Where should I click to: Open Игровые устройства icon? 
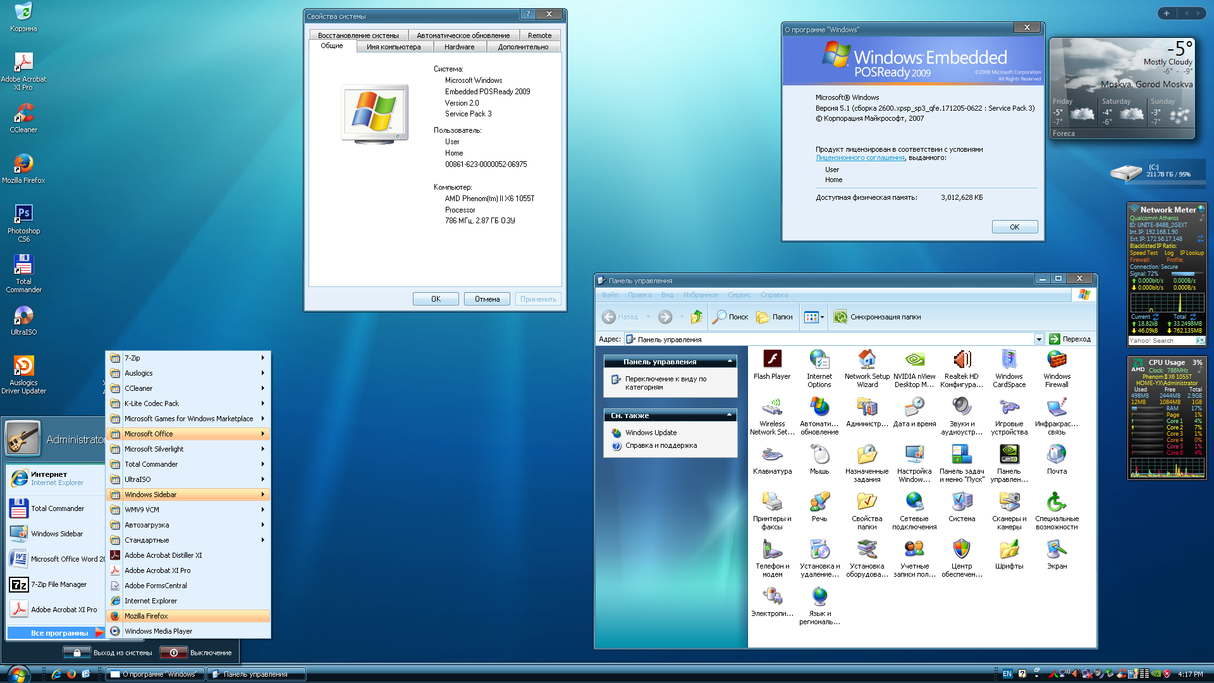[1009, 417]
